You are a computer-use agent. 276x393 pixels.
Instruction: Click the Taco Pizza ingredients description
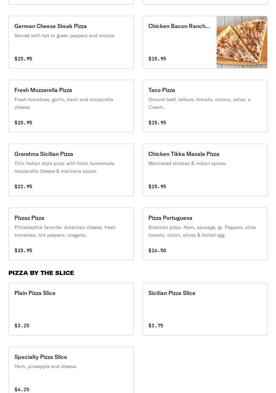(x=200, y=103)
